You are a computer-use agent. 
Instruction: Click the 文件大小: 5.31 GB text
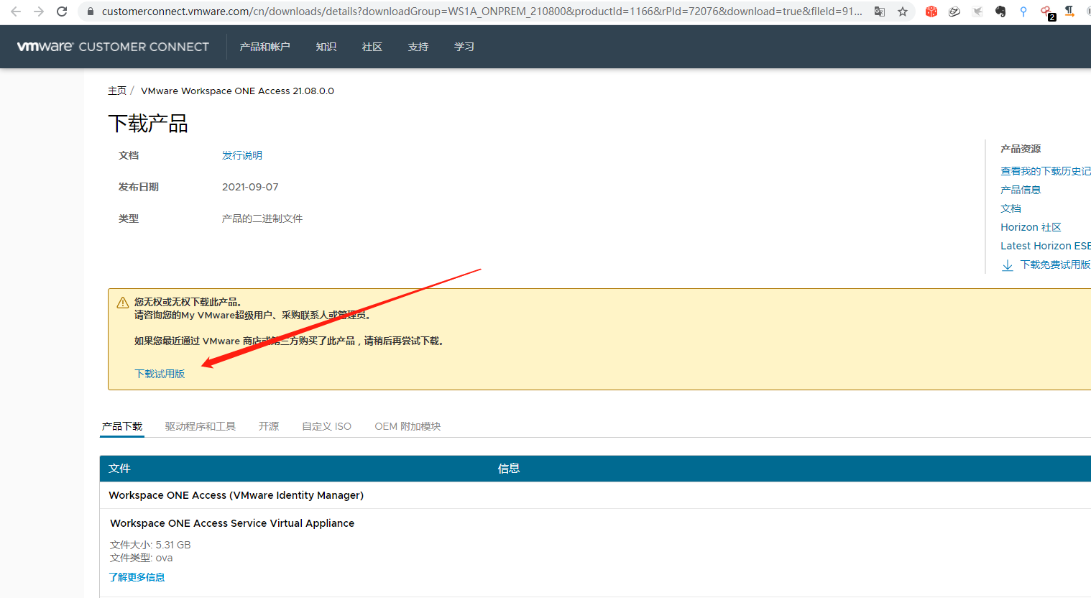[x=150, y=545]
